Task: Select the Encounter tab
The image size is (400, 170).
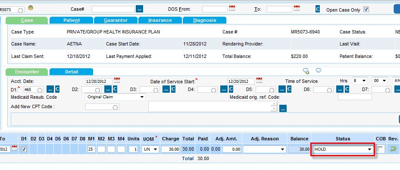Action: [27, 72]
